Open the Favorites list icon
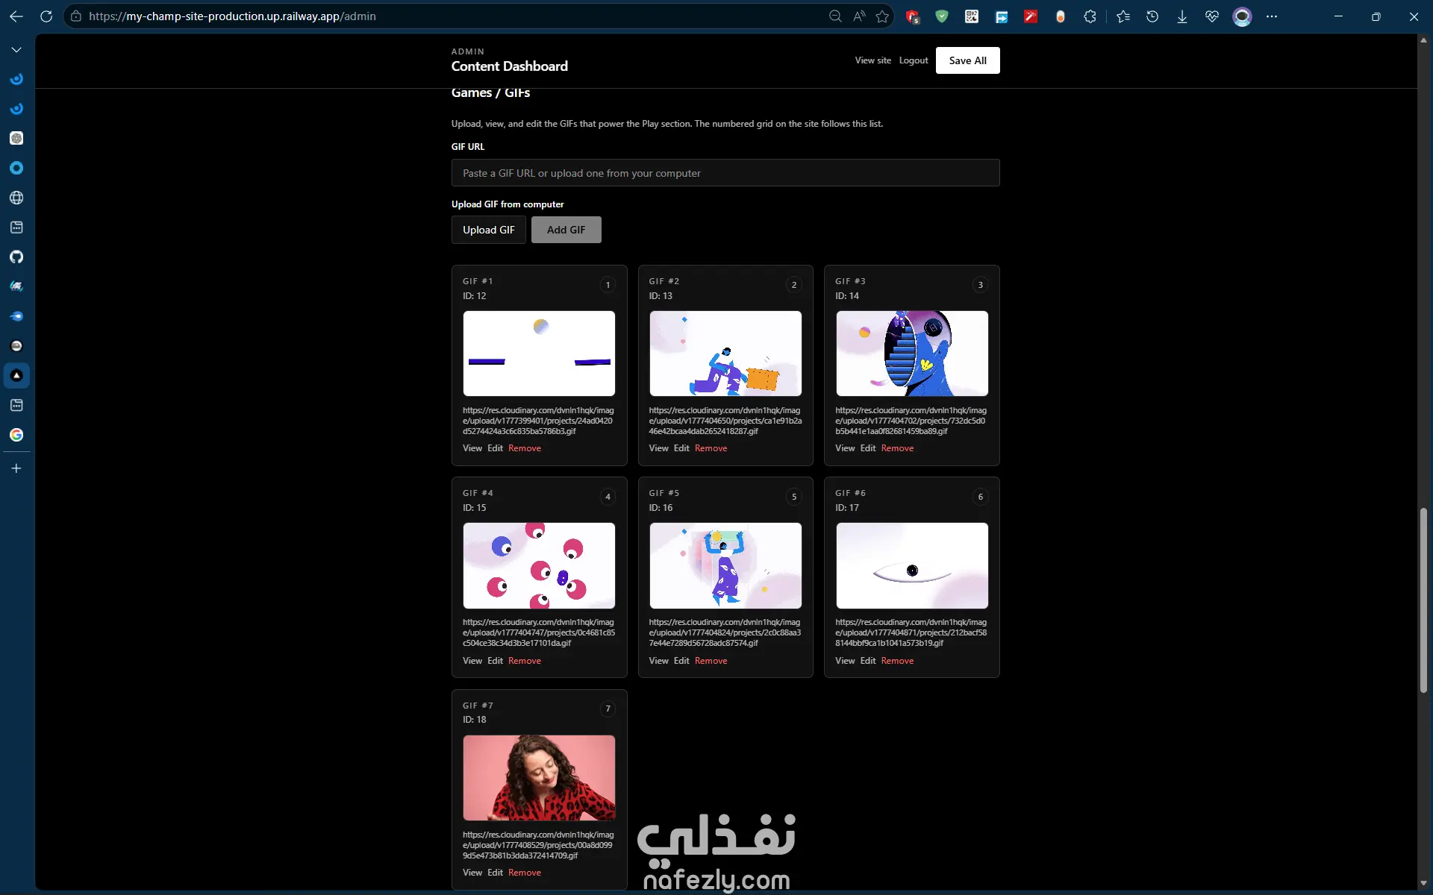This screenshot has height=895, width=1433. (x=1123, y=16)
